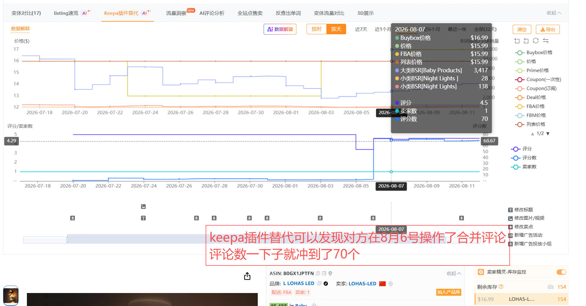Click the swap axes arrows icon
This screenshot has width=586, height=306.
click(x=546, y=41)
